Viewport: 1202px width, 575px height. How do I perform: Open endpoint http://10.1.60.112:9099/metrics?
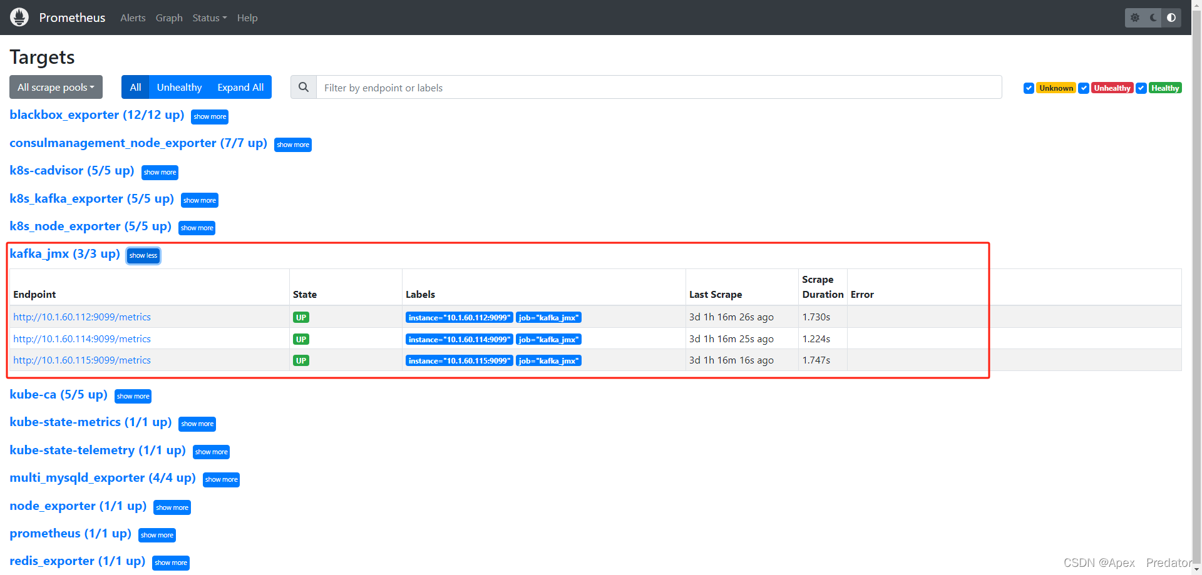pos(82,317)
